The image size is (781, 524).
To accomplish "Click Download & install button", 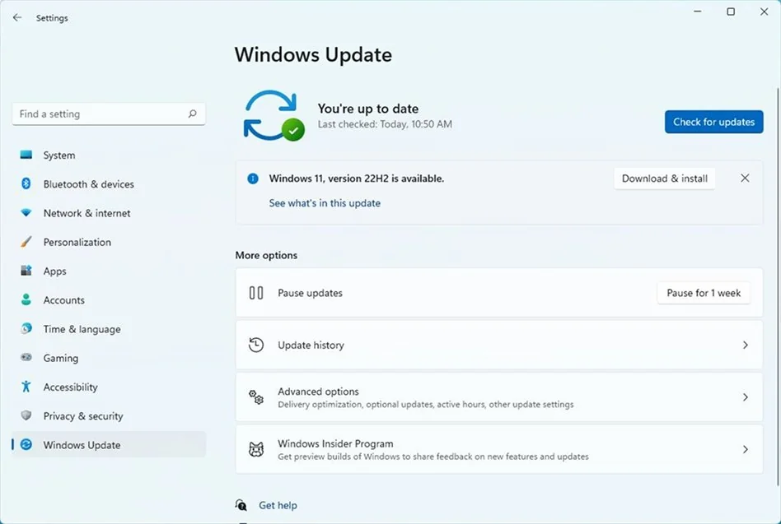I will (664, 179).
